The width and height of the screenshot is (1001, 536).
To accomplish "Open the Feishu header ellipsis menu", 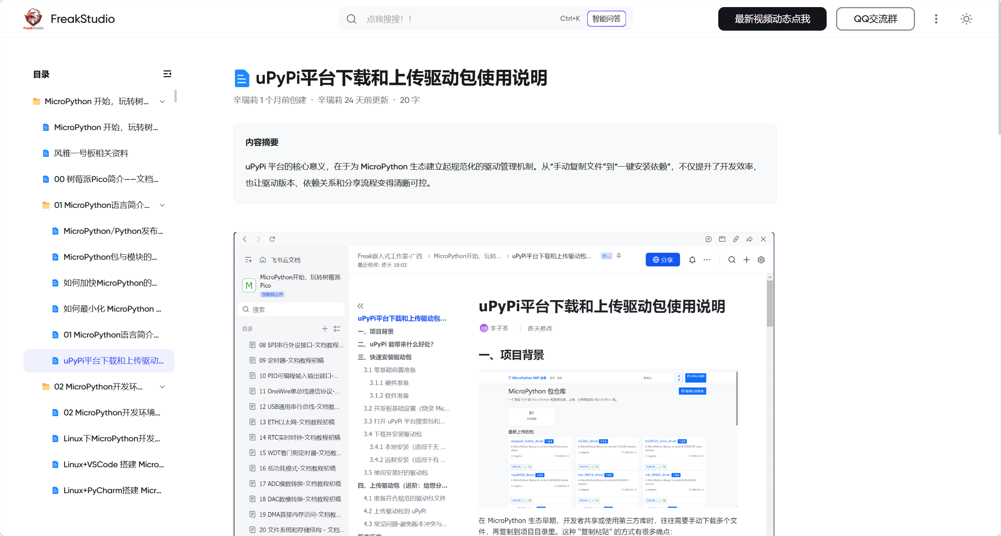I will pos(707,259).
